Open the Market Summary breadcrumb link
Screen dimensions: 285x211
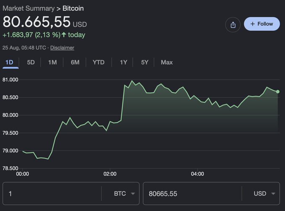click(29, 8)
